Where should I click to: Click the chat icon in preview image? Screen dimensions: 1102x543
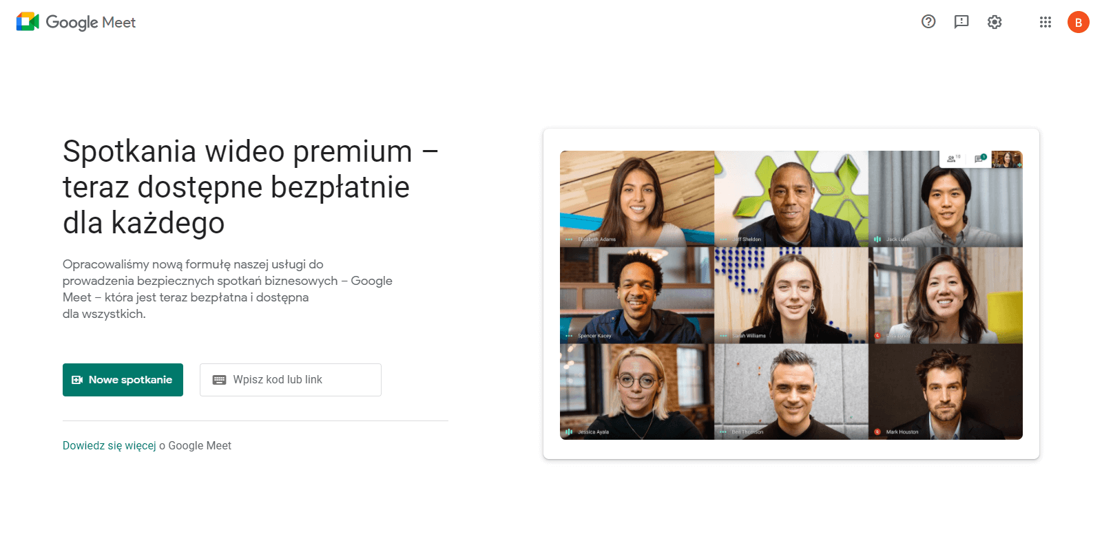(980, 158)
